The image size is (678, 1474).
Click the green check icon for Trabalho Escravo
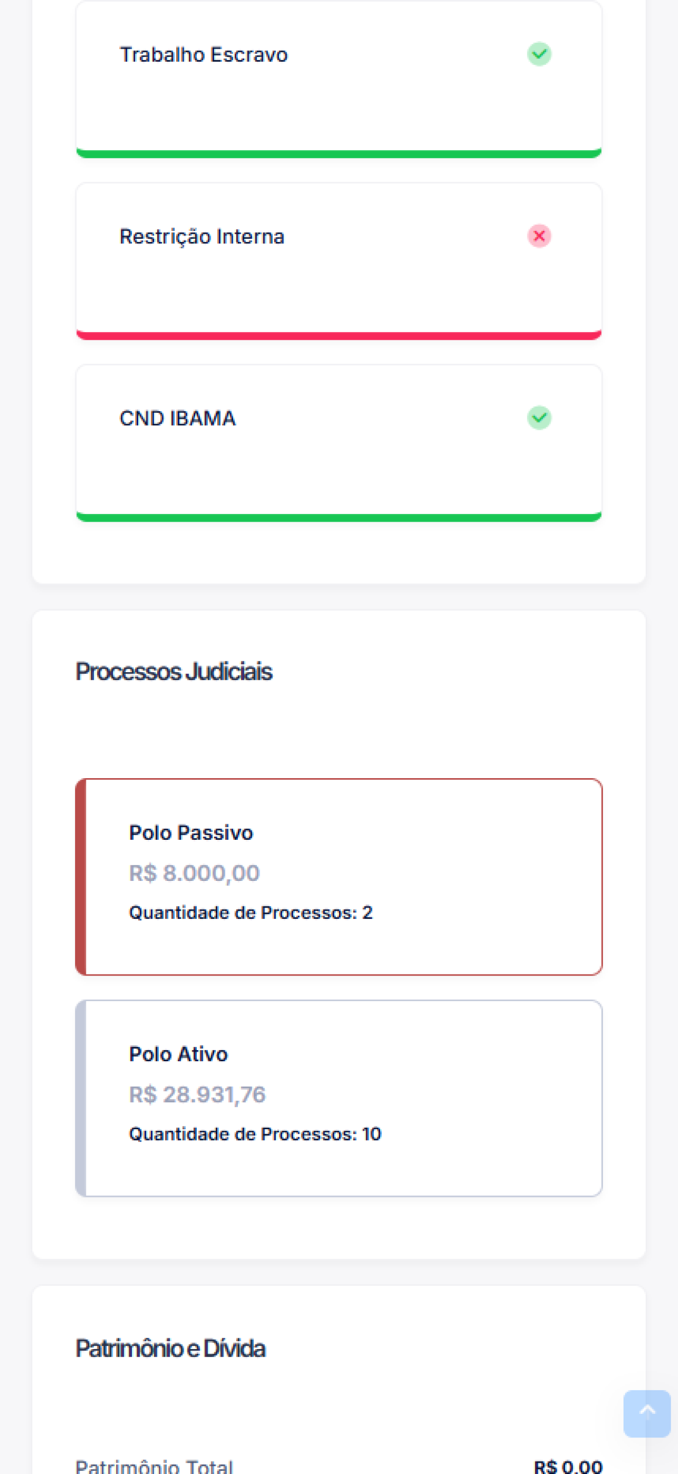pos(538,54)
